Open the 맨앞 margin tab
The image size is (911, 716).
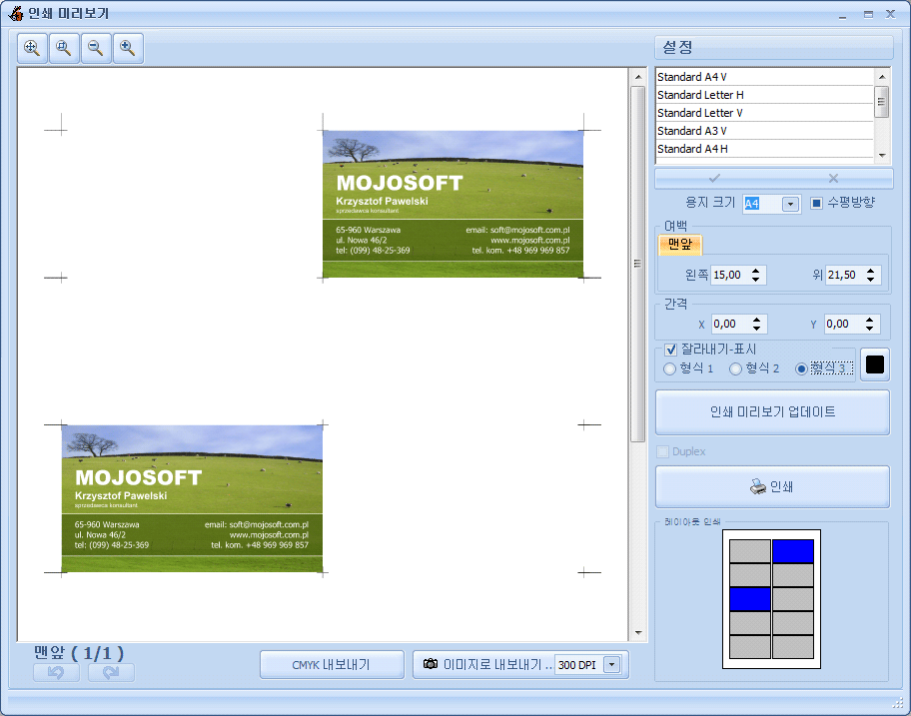tap(680, 245)
